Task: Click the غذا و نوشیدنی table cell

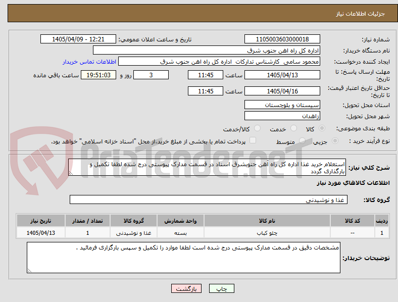Action: coord(134,233)
